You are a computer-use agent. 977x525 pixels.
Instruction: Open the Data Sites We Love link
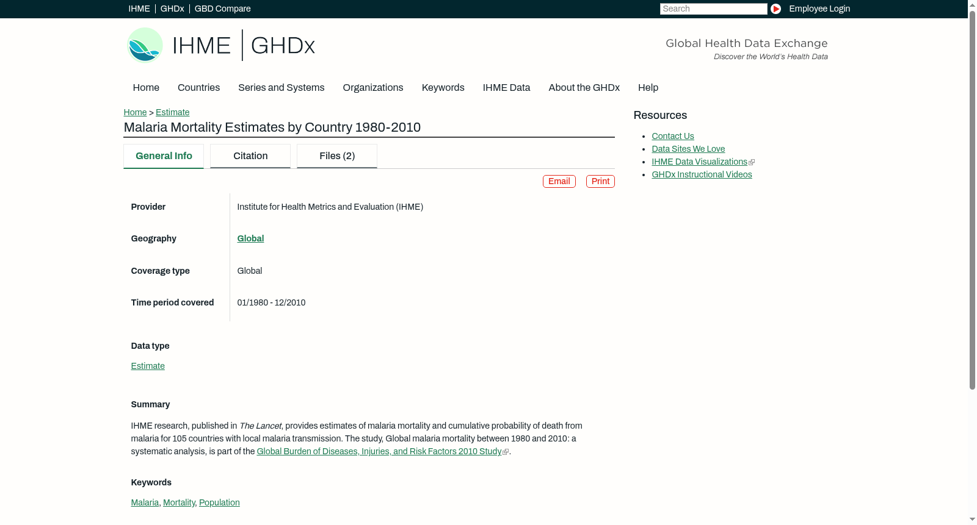pyautogui.click(x=688, y=149)
